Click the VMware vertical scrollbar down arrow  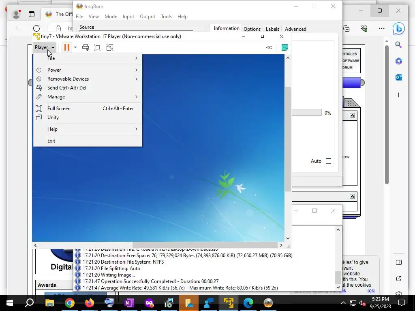(x=288, y=238)
